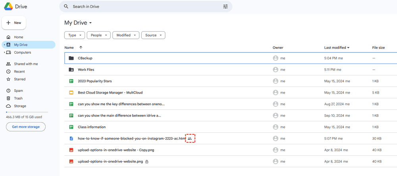
Task: Open the Starred section
Action: (x=19, y=79)
